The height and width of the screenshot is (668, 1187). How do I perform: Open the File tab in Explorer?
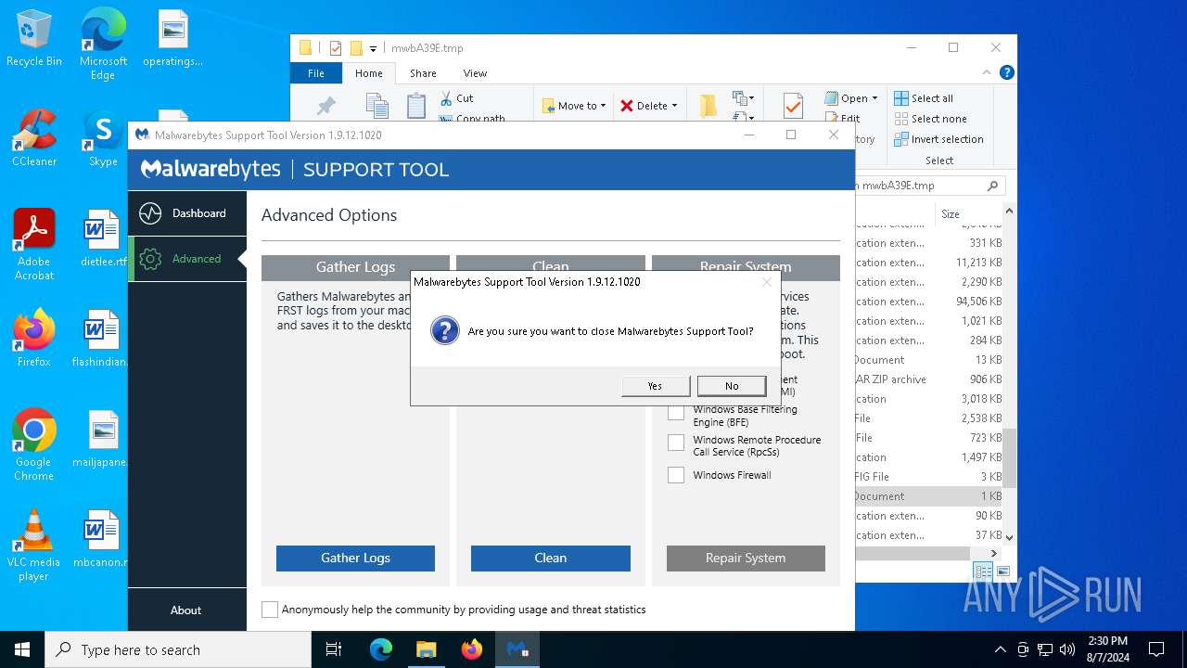(316, 73)
